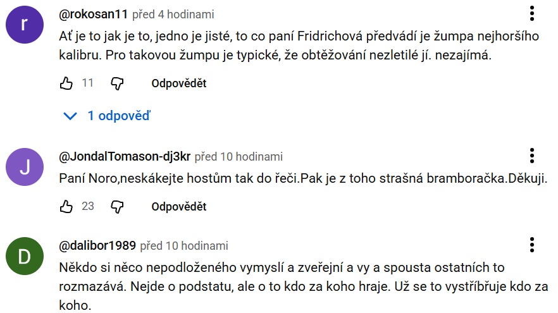Screen dimensions: 558x313
Task: Open more actions for @dalibor1989 comment
Action: coord(532,245)
